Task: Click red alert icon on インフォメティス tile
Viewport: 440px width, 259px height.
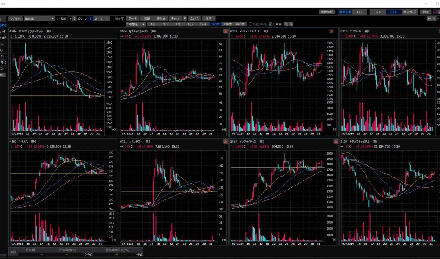Action: (336, 142)
